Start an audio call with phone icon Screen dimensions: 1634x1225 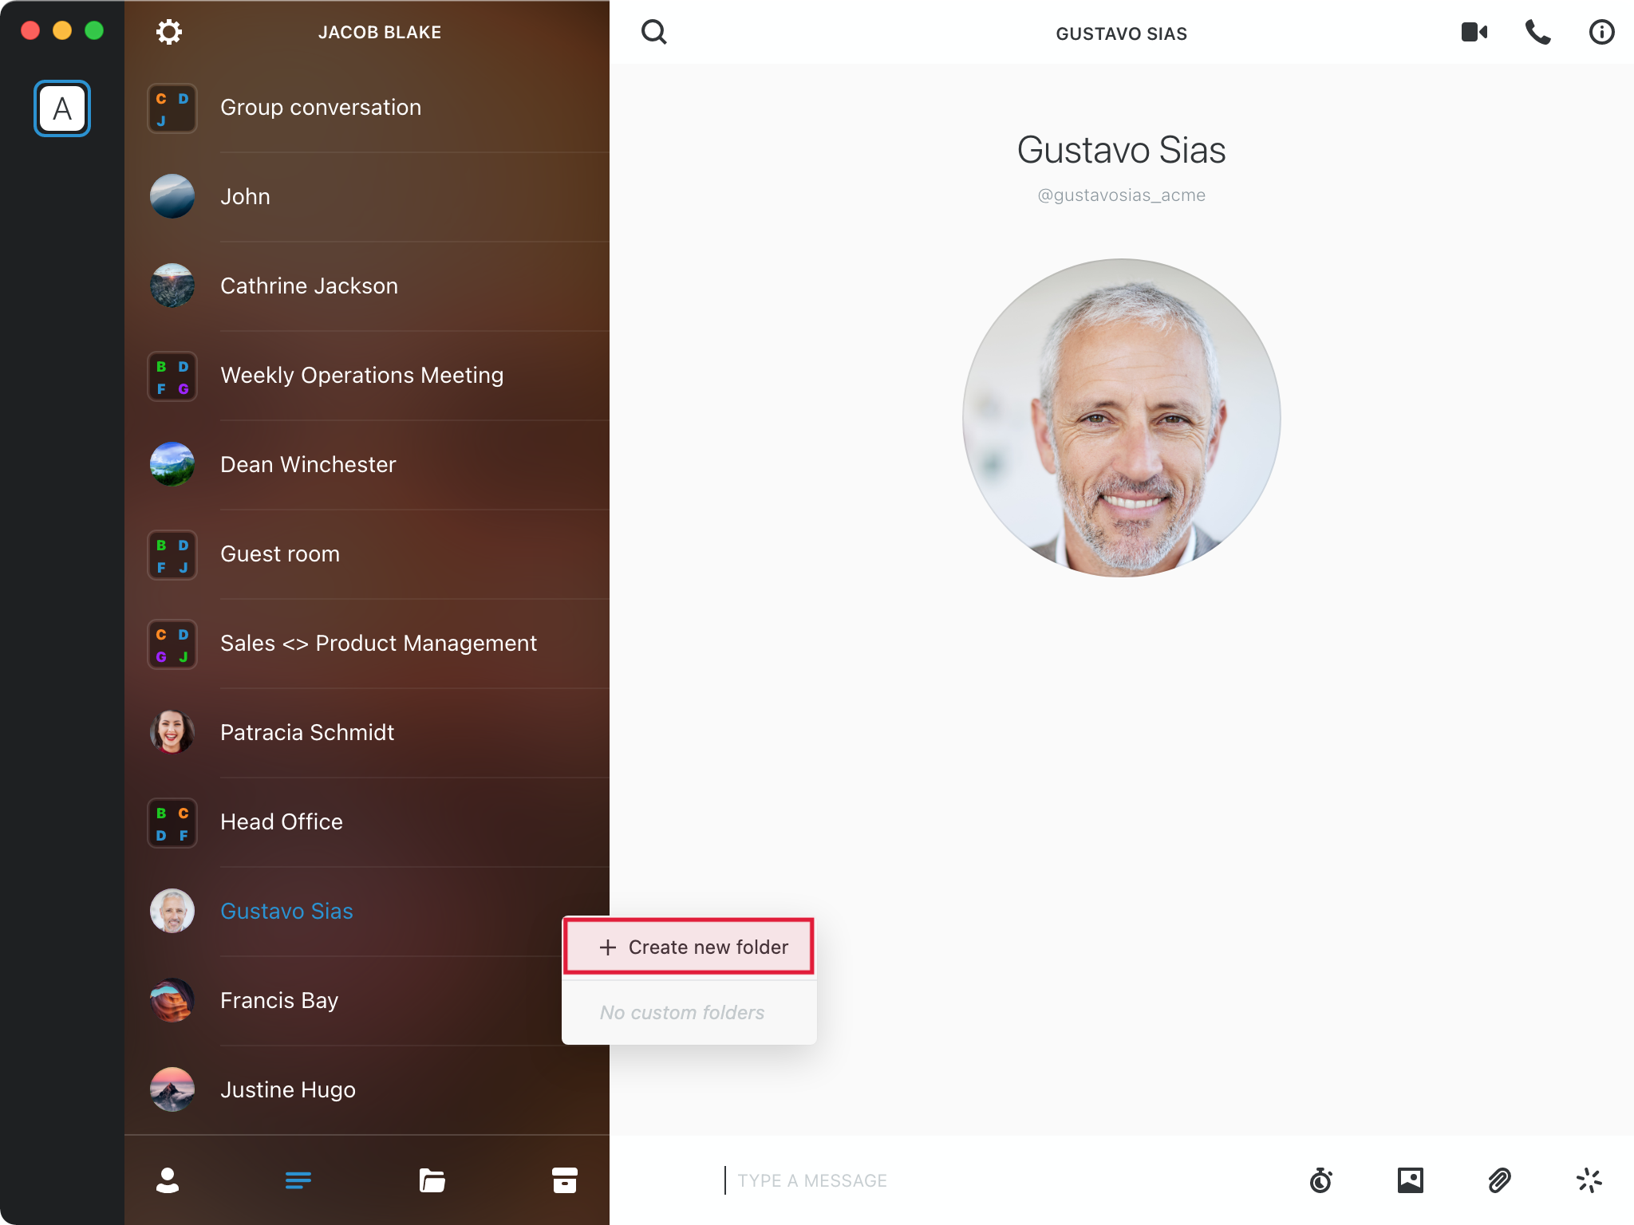[x=1538, y=32]
